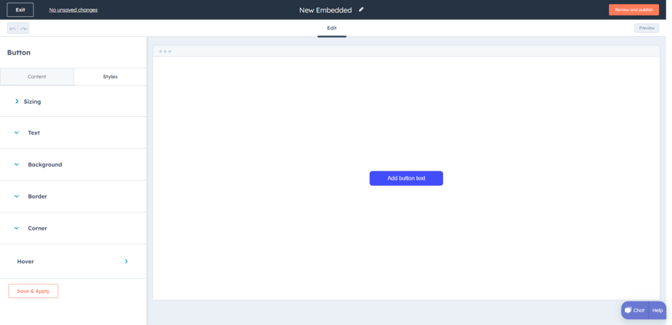The image size is (672, 325).
Task: Click the three dots on preview frame
Action: tap(165, 51)
